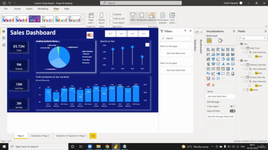
Task: Click the Performance analyzer button
Action: 162,18
